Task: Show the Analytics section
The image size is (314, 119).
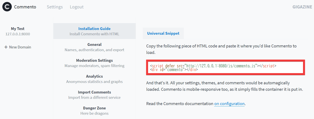Action: (x=94, y=76)
